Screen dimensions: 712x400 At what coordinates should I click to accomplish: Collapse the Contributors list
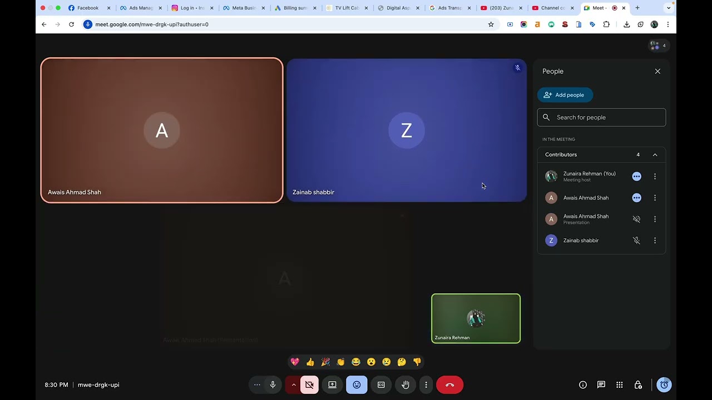point(655,154)
